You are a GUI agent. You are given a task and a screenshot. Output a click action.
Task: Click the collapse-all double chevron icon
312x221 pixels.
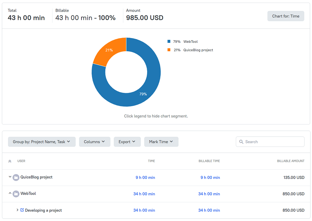10,161
